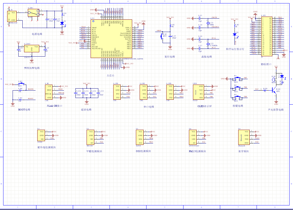Select the S12SD UV sensor module U1

[41, 135]
